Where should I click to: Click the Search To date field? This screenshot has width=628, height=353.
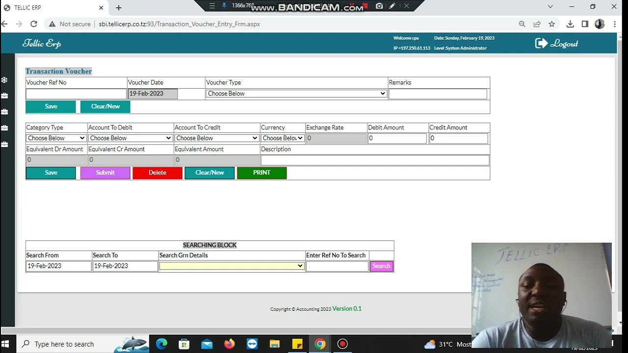[x=125, y=266]
